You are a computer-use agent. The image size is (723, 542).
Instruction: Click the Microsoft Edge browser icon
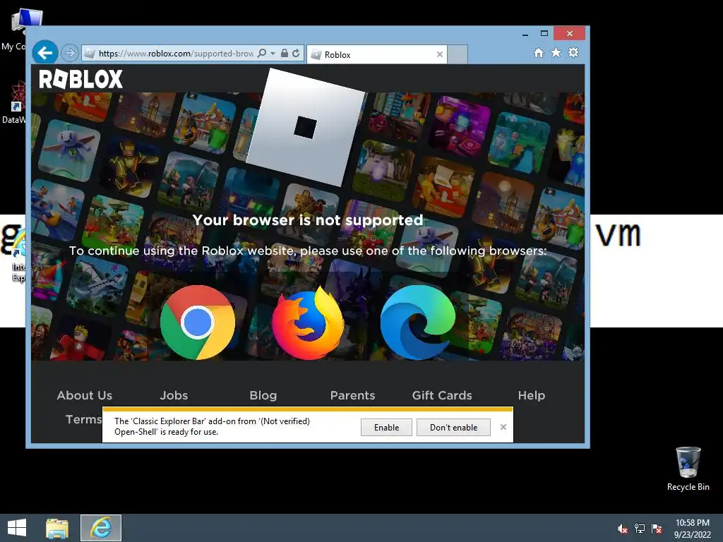[x=418, y=322]
